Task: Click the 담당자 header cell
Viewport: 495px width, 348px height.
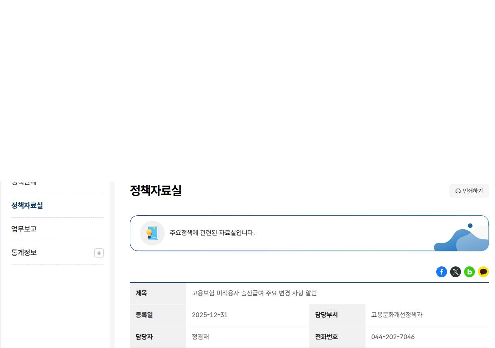Action: pyautogui.click(x=158, y=337)
